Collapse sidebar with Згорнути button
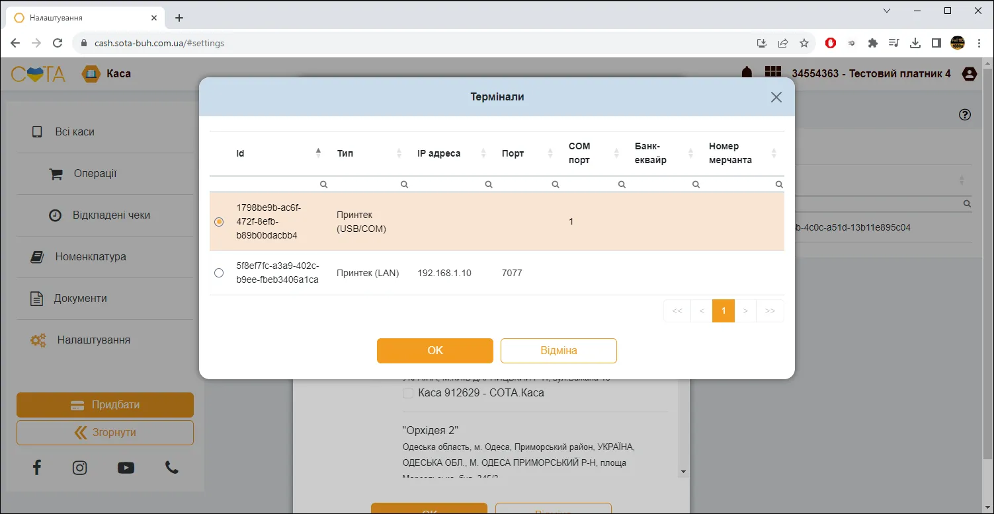The image size is (994, 514). [105, 433]
